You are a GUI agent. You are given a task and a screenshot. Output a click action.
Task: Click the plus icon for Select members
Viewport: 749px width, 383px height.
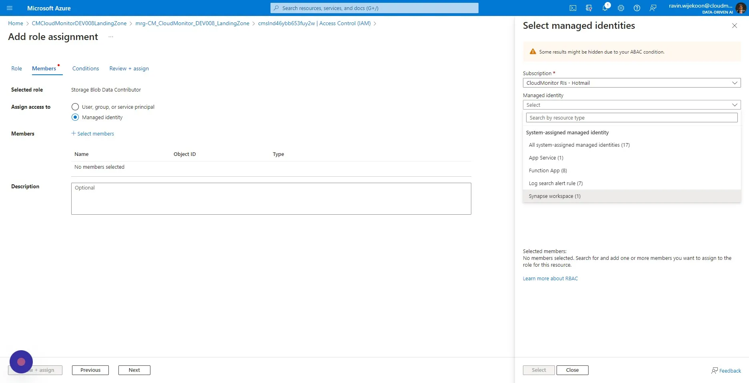pyautogui.click(x=74, y=134)
